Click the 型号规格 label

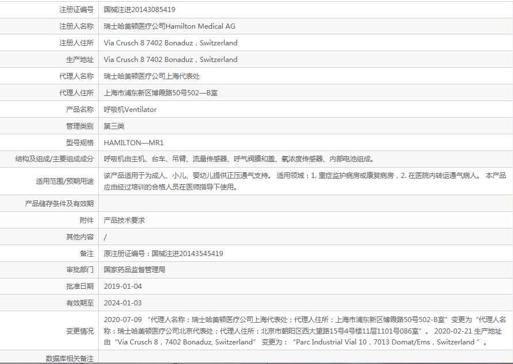(80, 142)
